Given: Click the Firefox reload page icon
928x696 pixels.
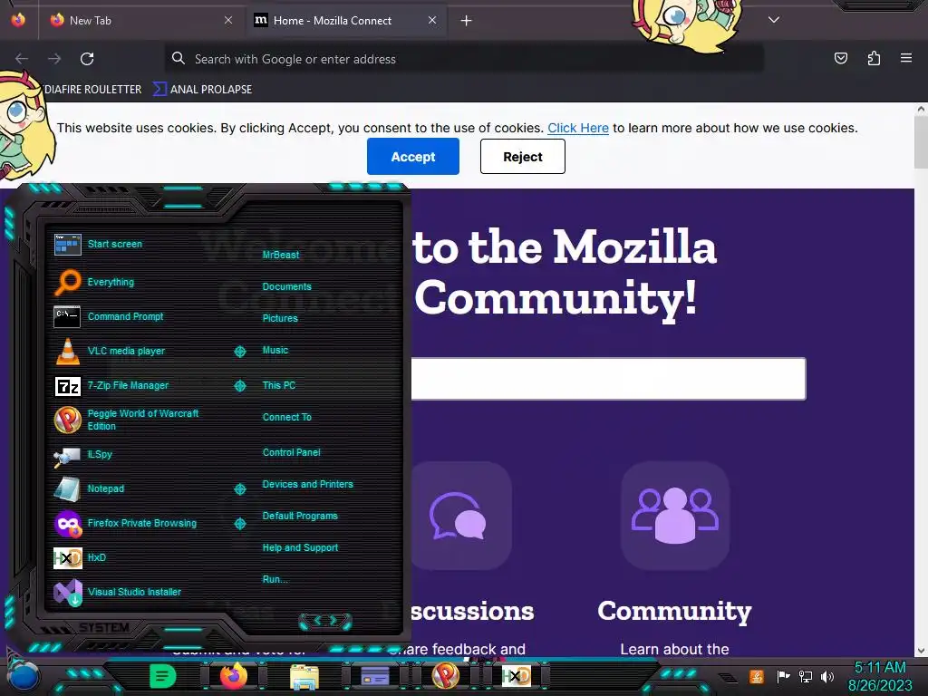Looking at the screenshot, I should click(x=87, y=59).
